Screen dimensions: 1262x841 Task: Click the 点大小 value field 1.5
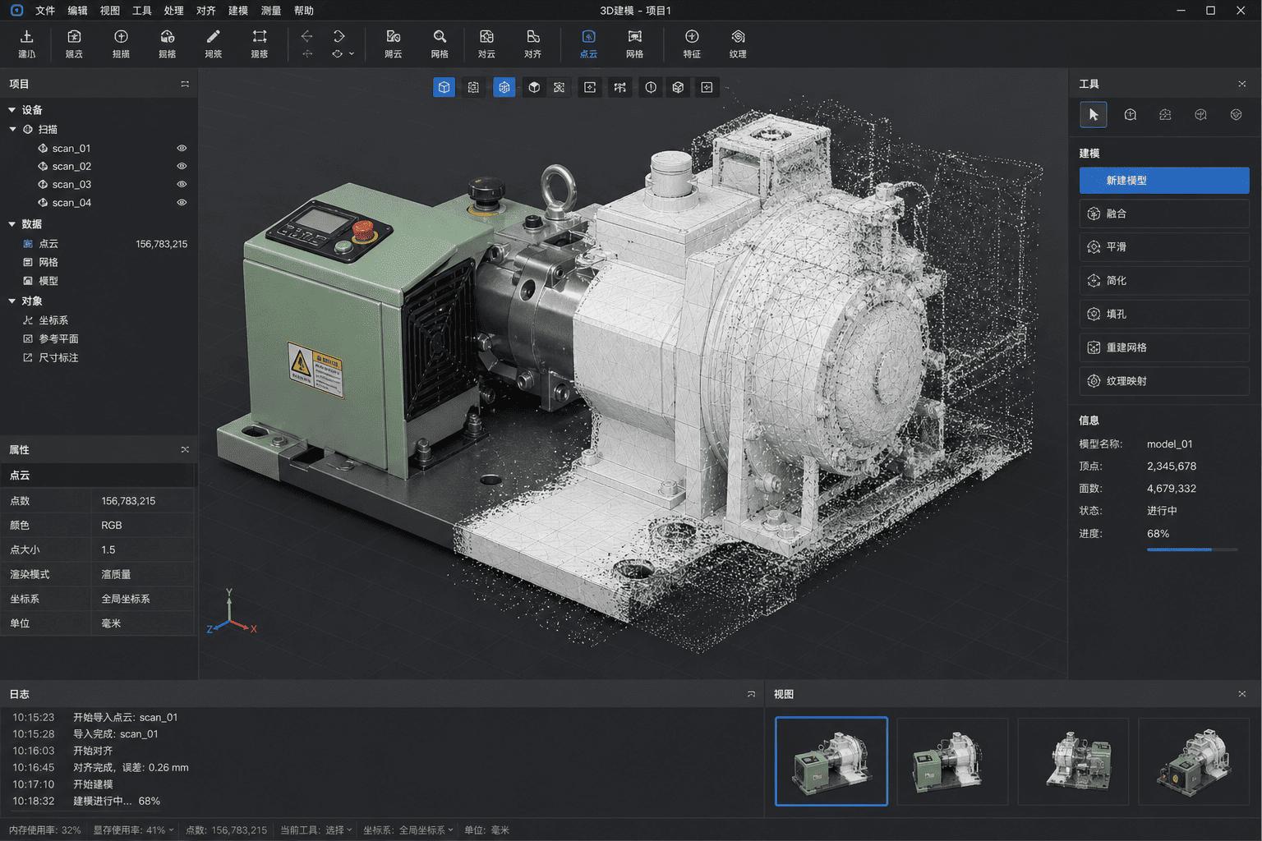tap(142, 549)
